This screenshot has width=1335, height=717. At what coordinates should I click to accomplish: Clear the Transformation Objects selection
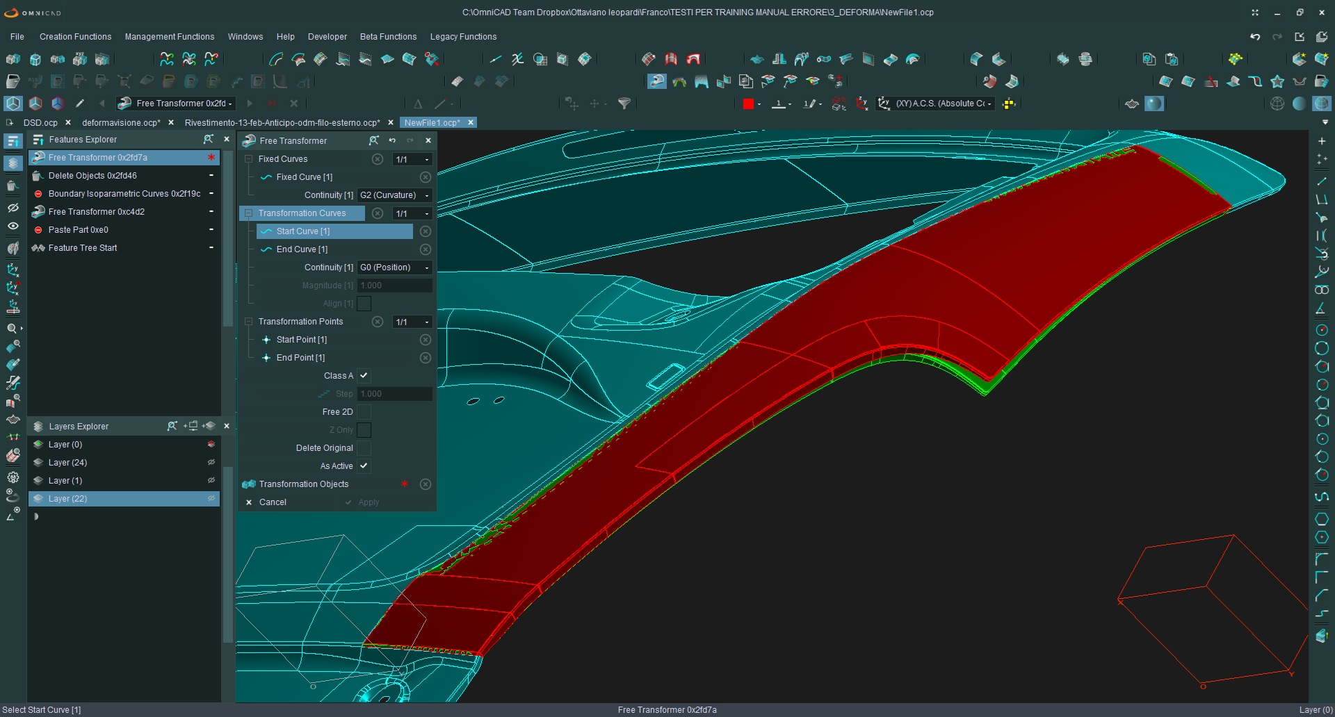pos(426,484)
